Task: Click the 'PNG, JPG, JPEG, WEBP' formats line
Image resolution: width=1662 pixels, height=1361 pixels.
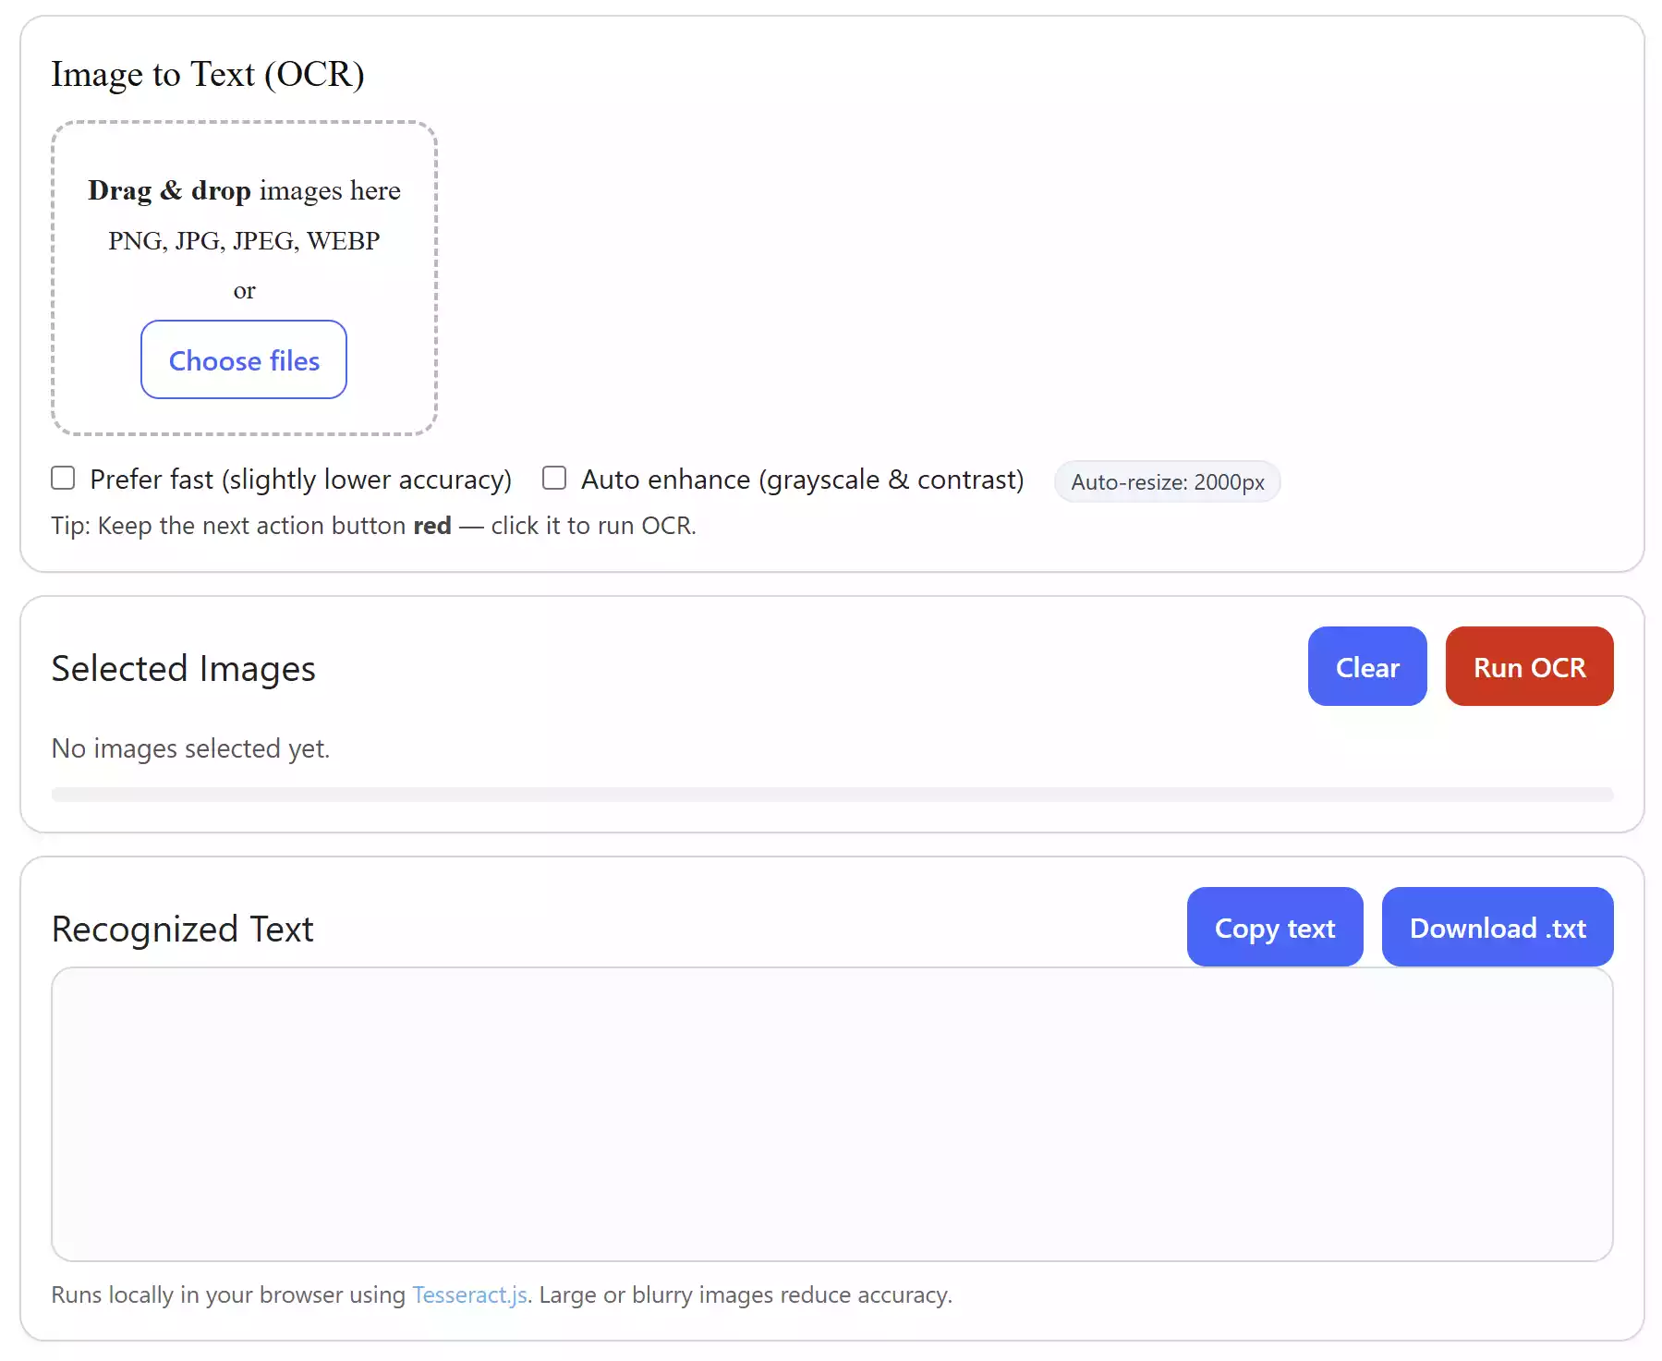Action: click(244, 241)
